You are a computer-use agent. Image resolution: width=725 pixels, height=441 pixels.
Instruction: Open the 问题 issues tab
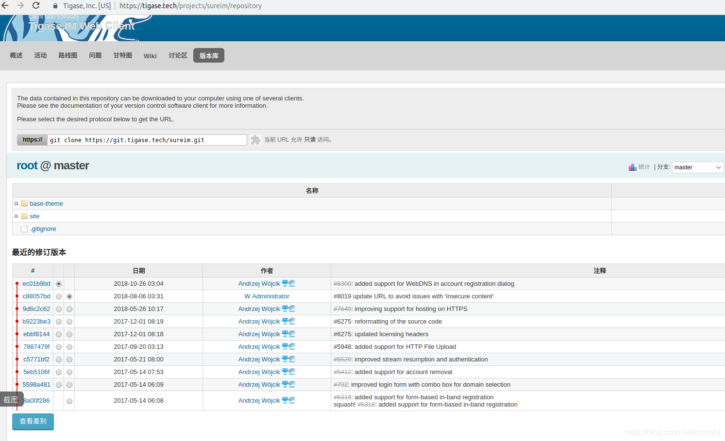(95, 55)
